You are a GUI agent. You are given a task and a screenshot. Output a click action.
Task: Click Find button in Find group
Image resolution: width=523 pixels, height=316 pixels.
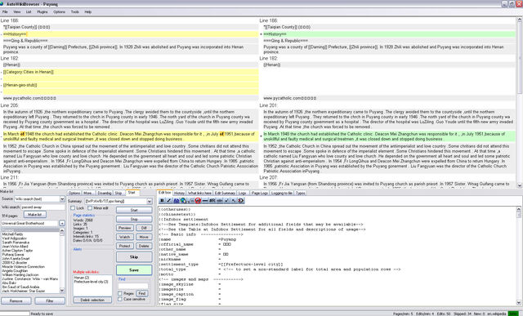click(x=142, y=293)
